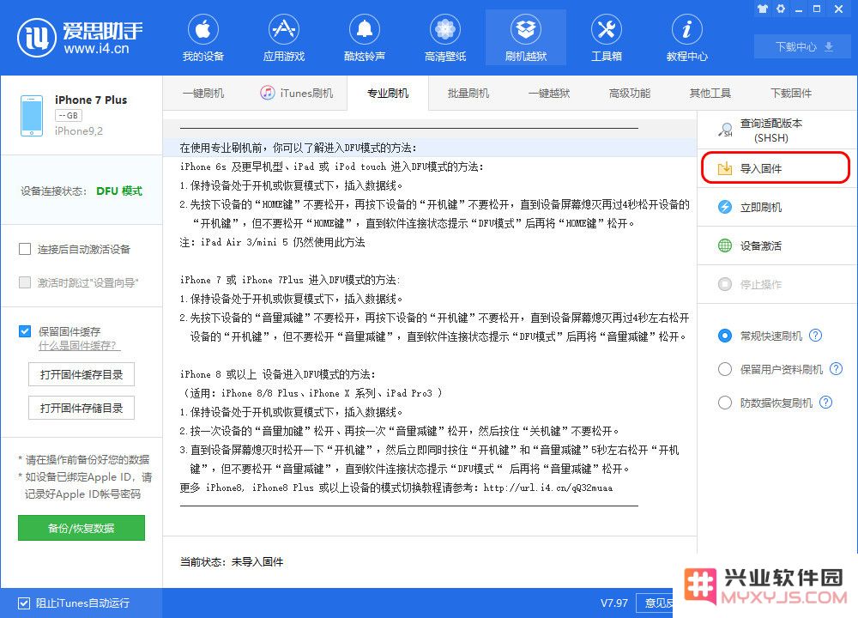The height and width of the screenshot is (618, 858).
Task: Click the www.i4.cn website text
Action: coord(96,49)
